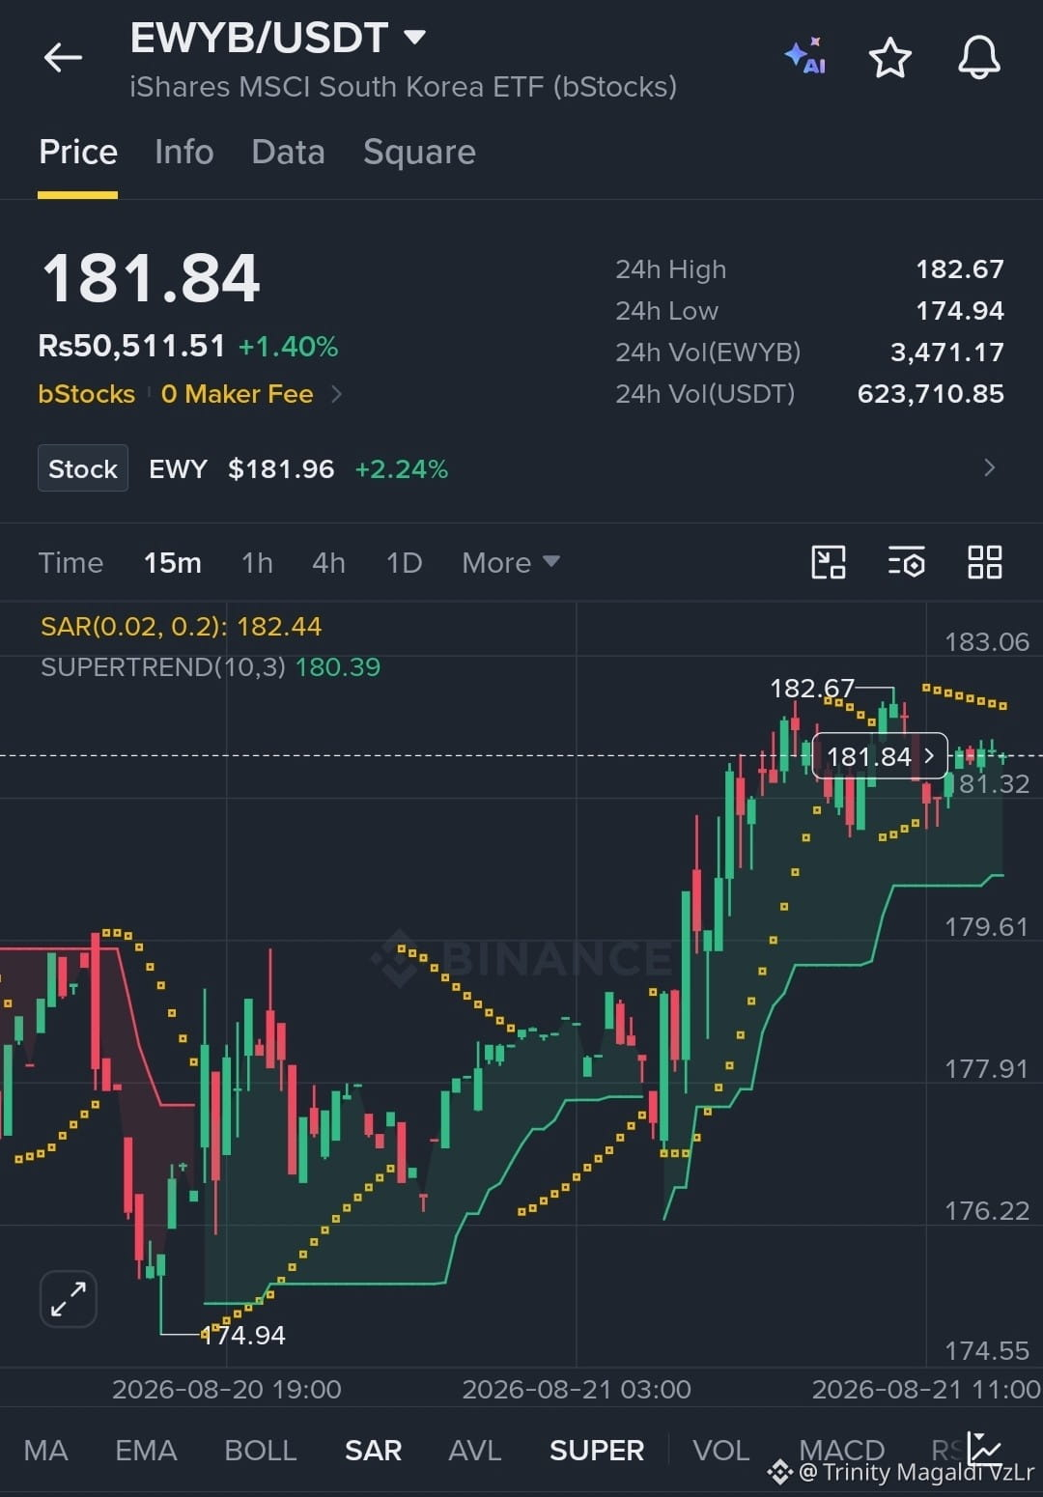Open indicator chart icon at bottom right
Screen dimensions: 1043x1497
point(985,1448)
